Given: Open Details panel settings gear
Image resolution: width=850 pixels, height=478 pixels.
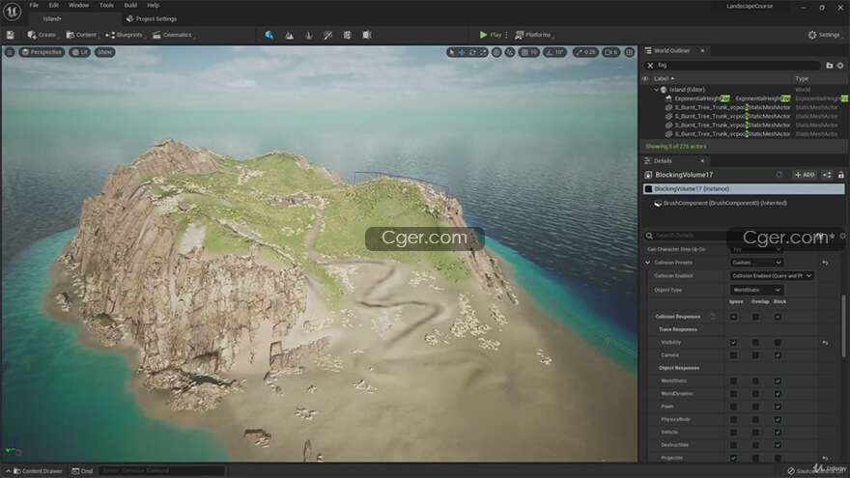Looking at the screenshot, I should pyautogui.click(x=842, y=236).
